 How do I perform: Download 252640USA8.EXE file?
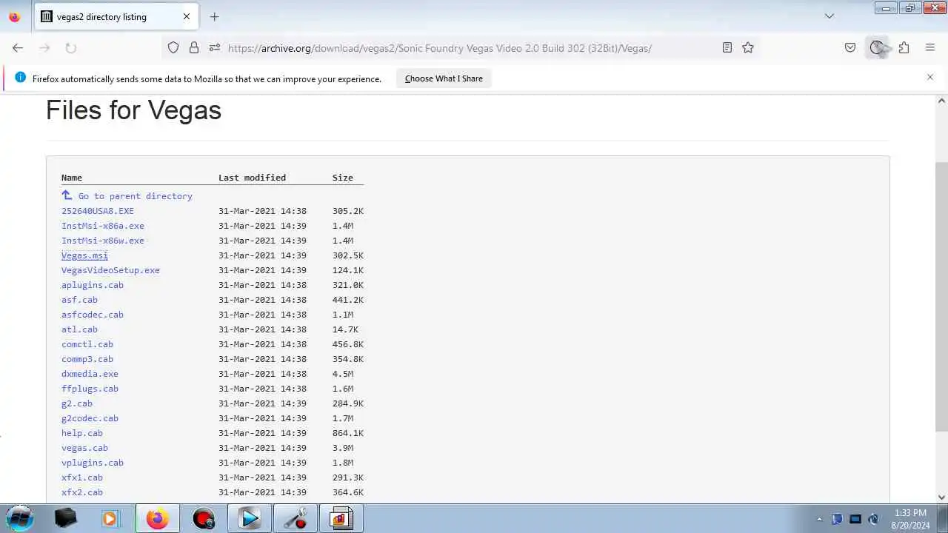(98, 211)
